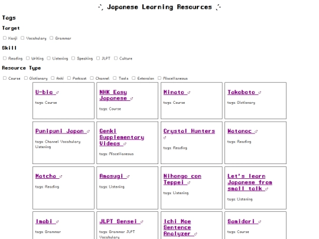Click 'tags: Channel Vocabulary Listening' in Punipuni card
Viewport: 319px width, 239px height.
click(x=58, y=144)
